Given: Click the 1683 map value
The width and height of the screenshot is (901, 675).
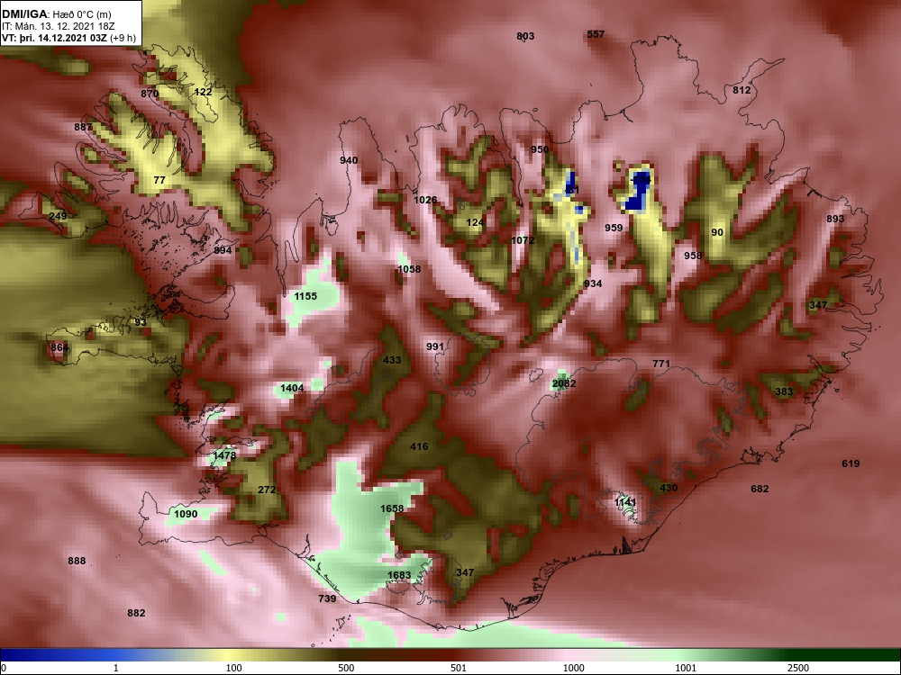Looking at the screenshot, I should pyautogui.click(x=399, y=576).
